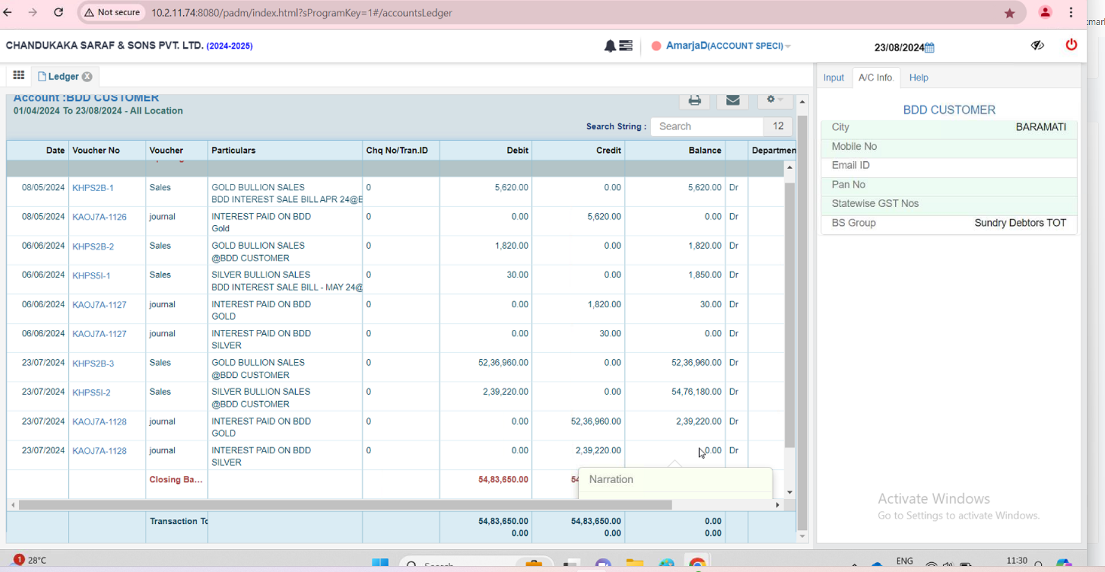Click the Balance column header
This screenshot has width=1105, height=572.
tap(675, 150)
